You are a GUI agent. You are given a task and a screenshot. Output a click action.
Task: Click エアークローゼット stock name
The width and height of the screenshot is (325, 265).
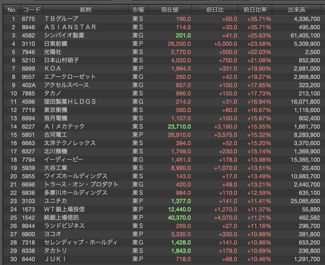click(70, 77)
